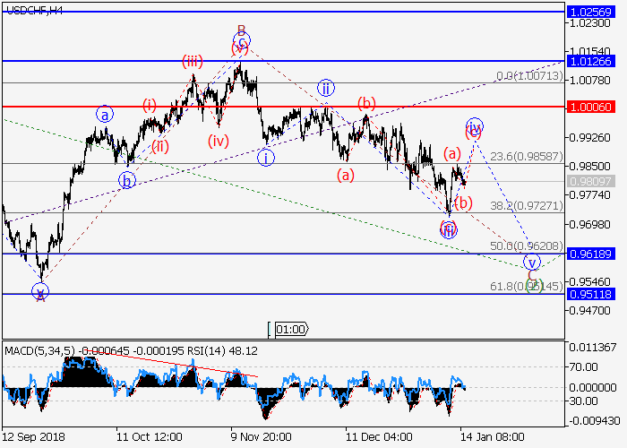Click the USDCHF,H4 chart title
This screenshot has height=448, width=627.
[32, 8]
